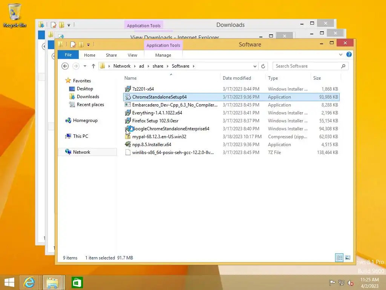Switch to Details view icon in status bar
Viewport: 386px width, 290px height.
coord(339,258)
